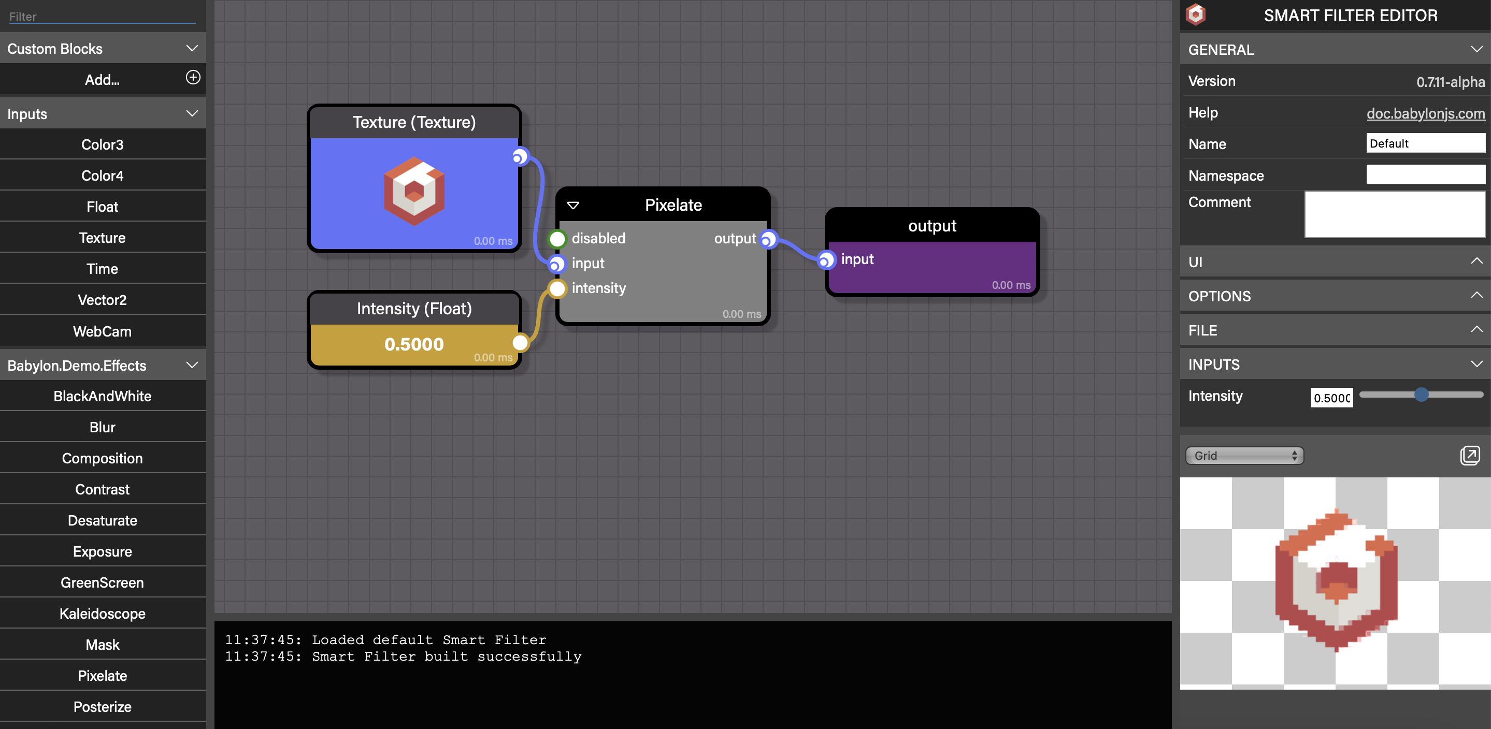Click the intensity port on the Pixelate node
This screenshot has width=1491, height=729.
point(557,288)
